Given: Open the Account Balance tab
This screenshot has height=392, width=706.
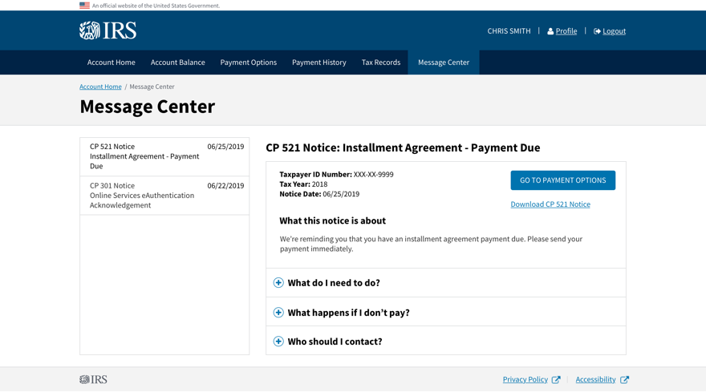Looking at the screenshot, I should [177, 63].
